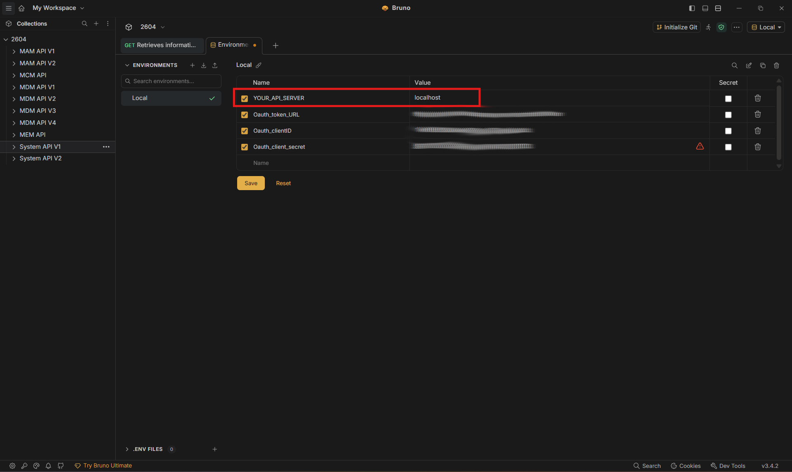Delete the environment with the top trash icon
This screenshot has width=792, height=472.
coord(777,65)
